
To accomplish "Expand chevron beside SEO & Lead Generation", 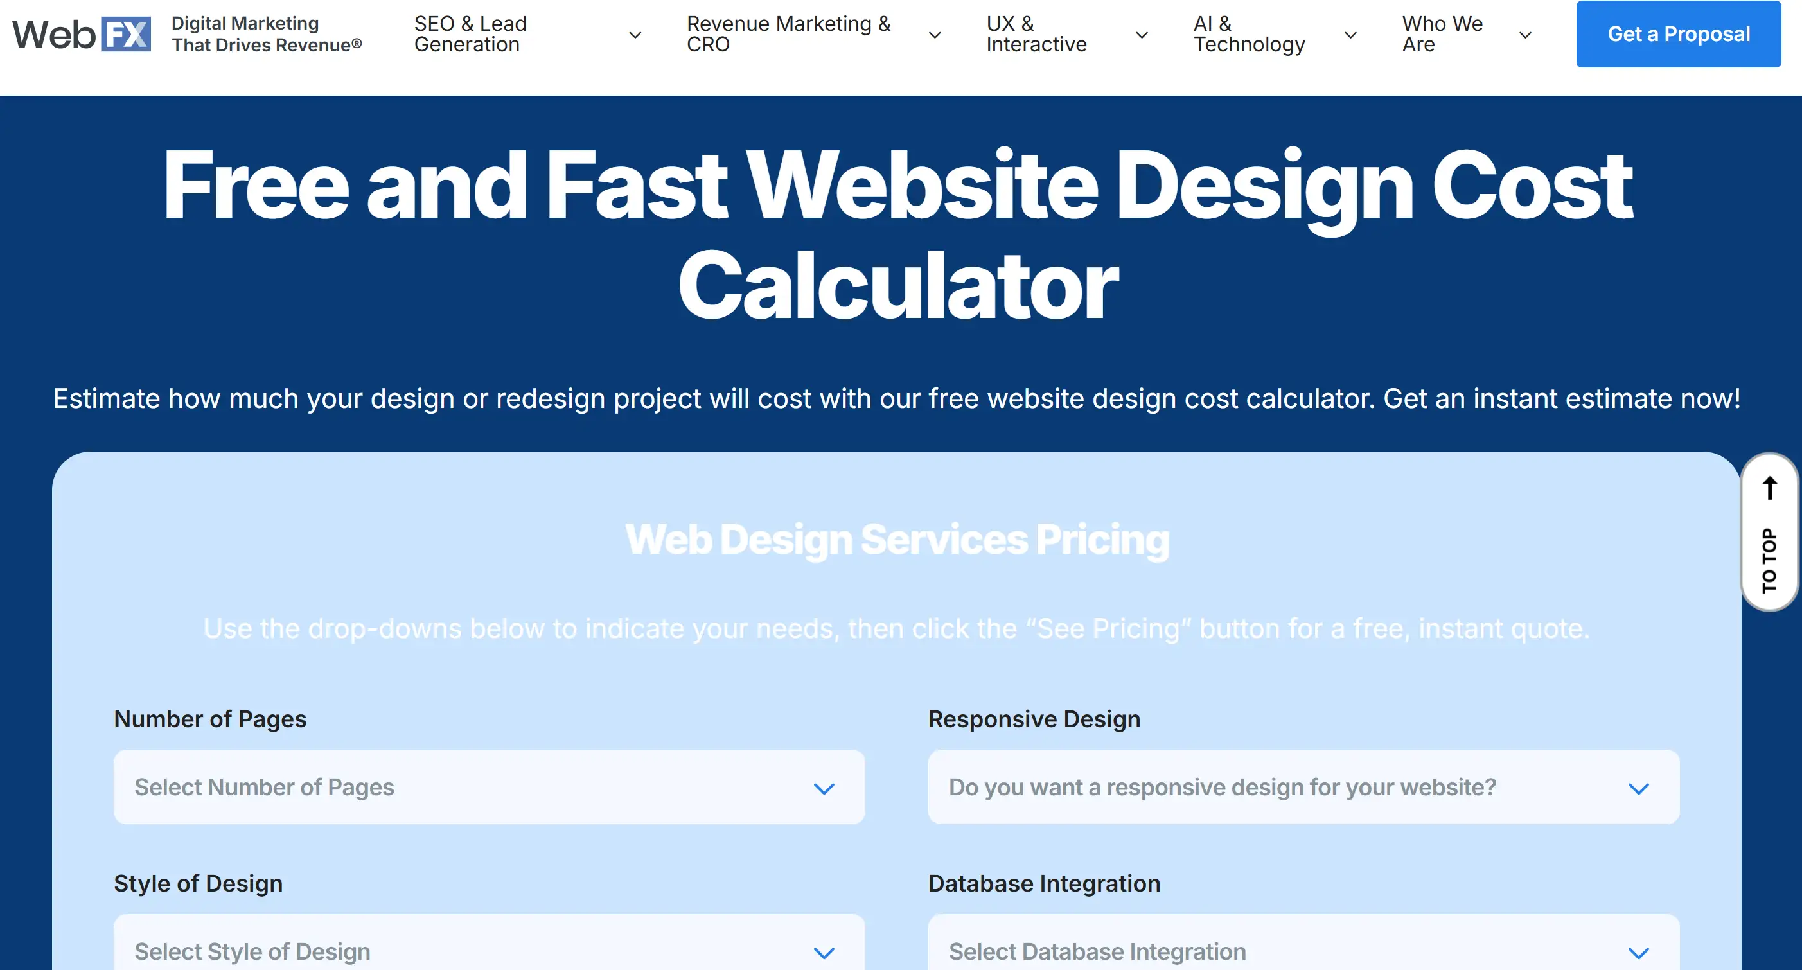I will pos(635,35).
